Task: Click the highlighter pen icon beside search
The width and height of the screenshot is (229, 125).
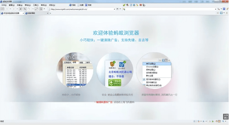Action: (227, 9)
